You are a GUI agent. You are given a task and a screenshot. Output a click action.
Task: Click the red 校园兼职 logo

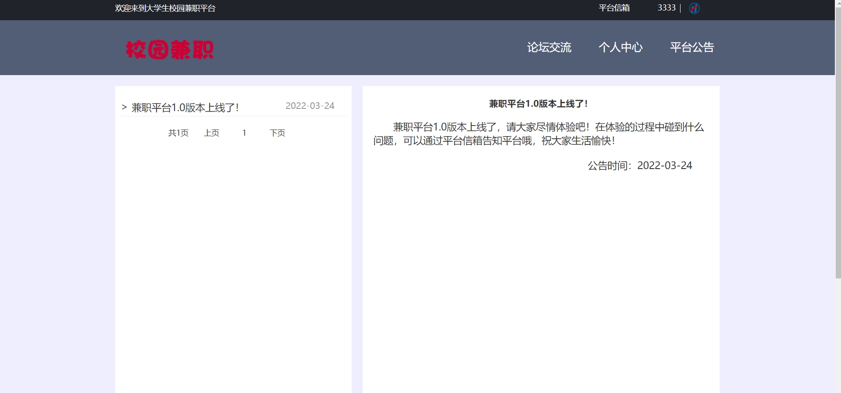pyautogui.click(x=169, y=49)
